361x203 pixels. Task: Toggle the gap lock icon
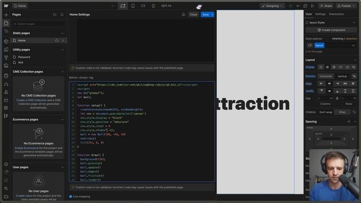337,98
